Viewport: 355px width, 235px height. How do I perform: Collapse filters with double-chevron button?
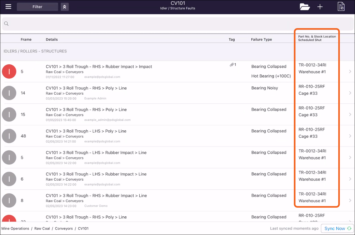(x=64, y=7)
